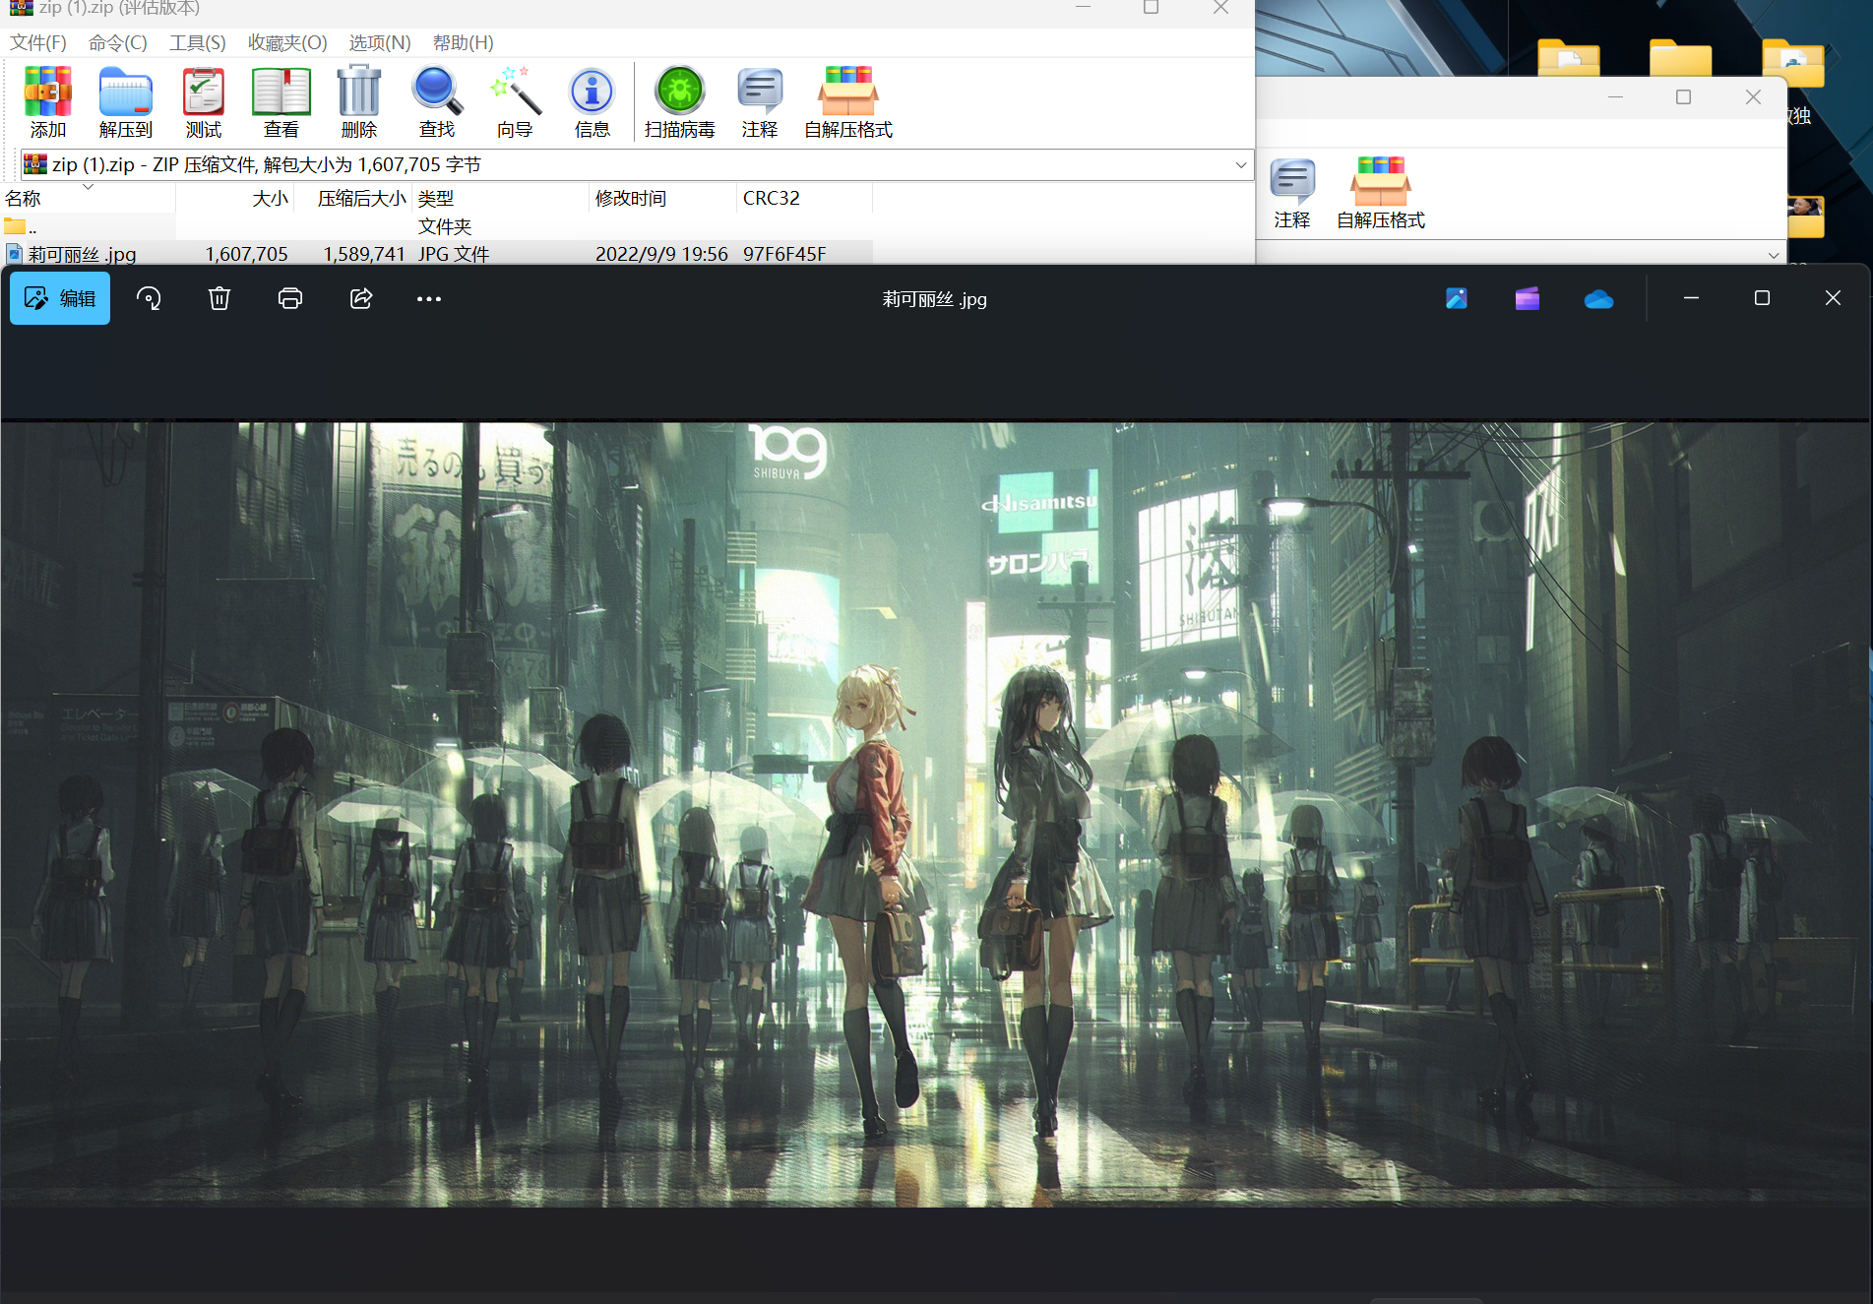The width and height of the screenshot is (1873, 1304).
Task: Click the 2022/9/9 19:56 date cell
Action: click(x=661, y=254)
